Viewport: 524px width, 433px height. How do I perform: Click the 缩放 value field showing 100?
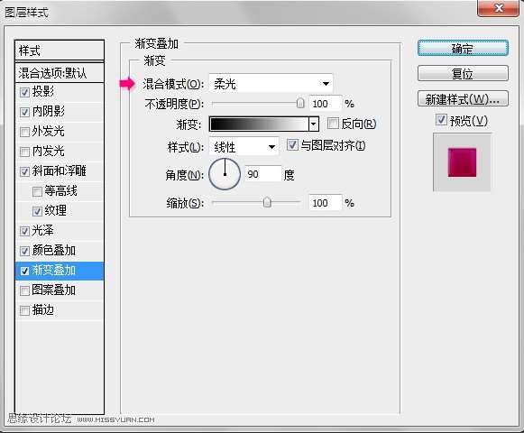[x=326, y=203]
